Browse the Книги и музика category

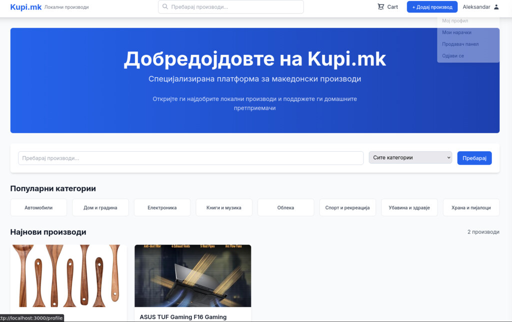(x=224, y=208)
